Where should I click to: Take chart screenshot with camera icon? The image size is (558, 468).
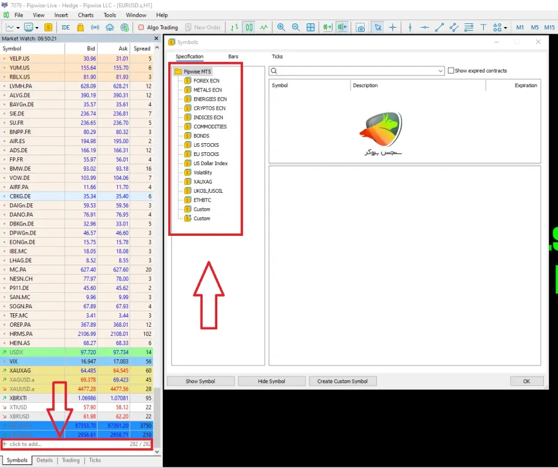(x=360, y=28)
